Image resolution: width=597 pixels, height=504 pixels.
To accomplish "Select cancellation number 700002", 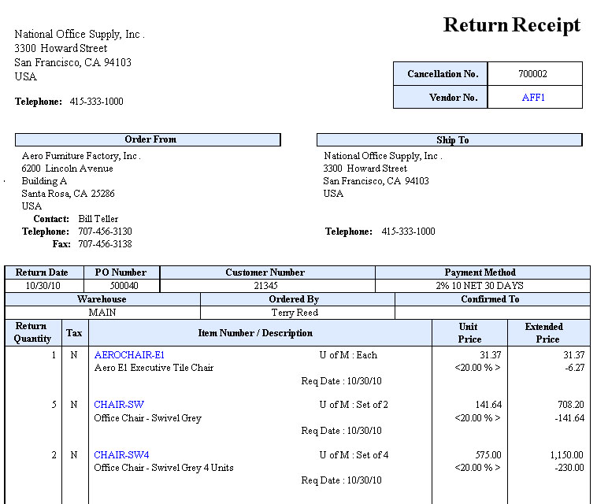I will click(532, 74).
